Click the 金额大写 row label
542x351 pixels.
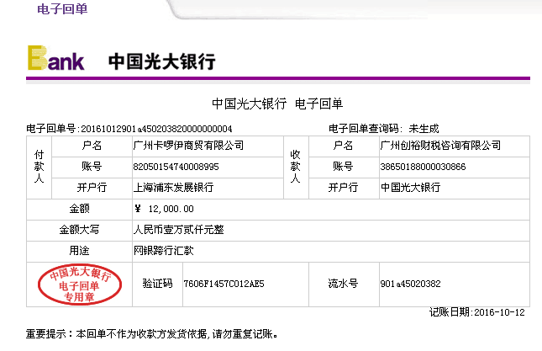pyautogui.click(x=80, y=230)
